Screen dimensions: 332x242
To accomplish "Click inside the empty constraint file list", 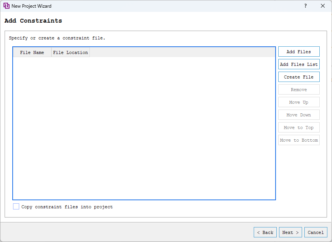I will pos(144,126).
